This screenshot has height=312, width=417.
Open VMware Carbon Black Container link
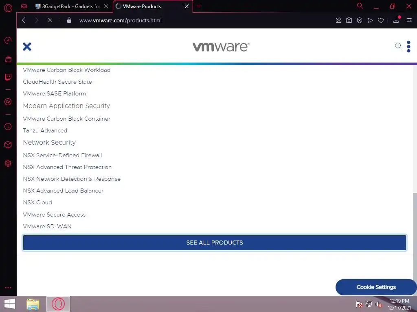pyautogui.click(x=66, y=119)
